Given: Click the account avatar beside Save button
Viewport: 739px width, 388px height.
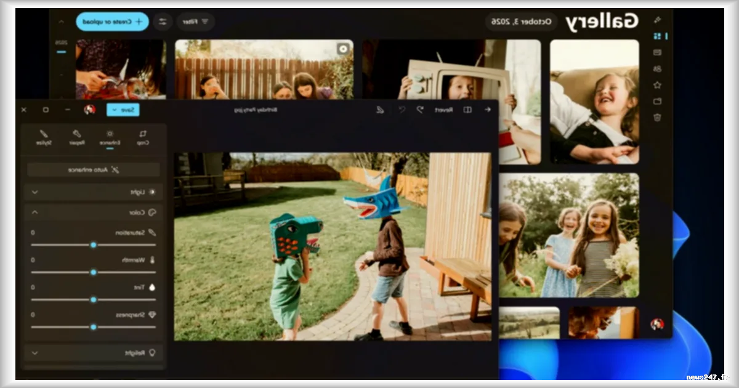Looking at the screenshot, I should click(90, 110).
